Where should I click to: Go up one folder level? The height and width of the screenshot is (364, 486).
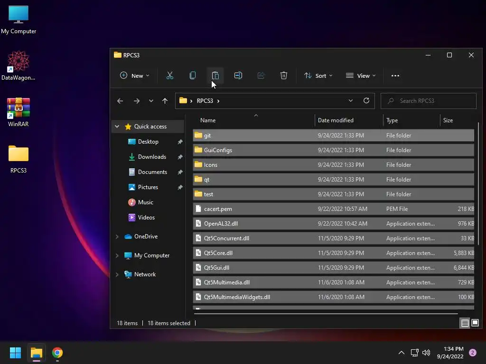(165, 101)
